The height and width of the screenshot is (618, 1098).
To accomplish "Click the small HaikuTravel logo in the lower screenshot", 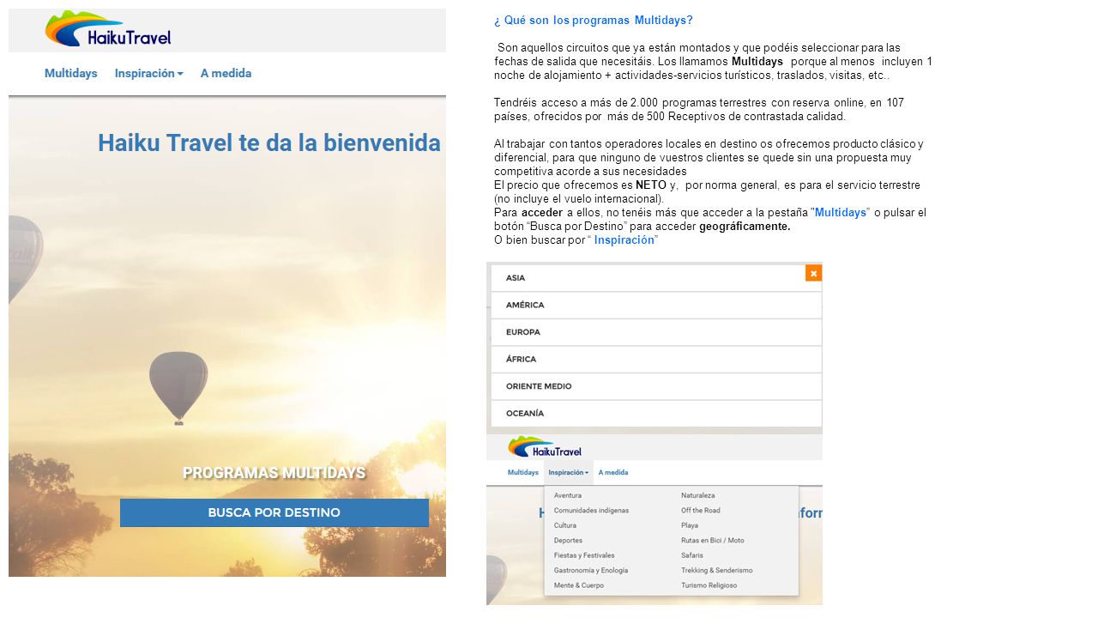I will tap(545, 447).
